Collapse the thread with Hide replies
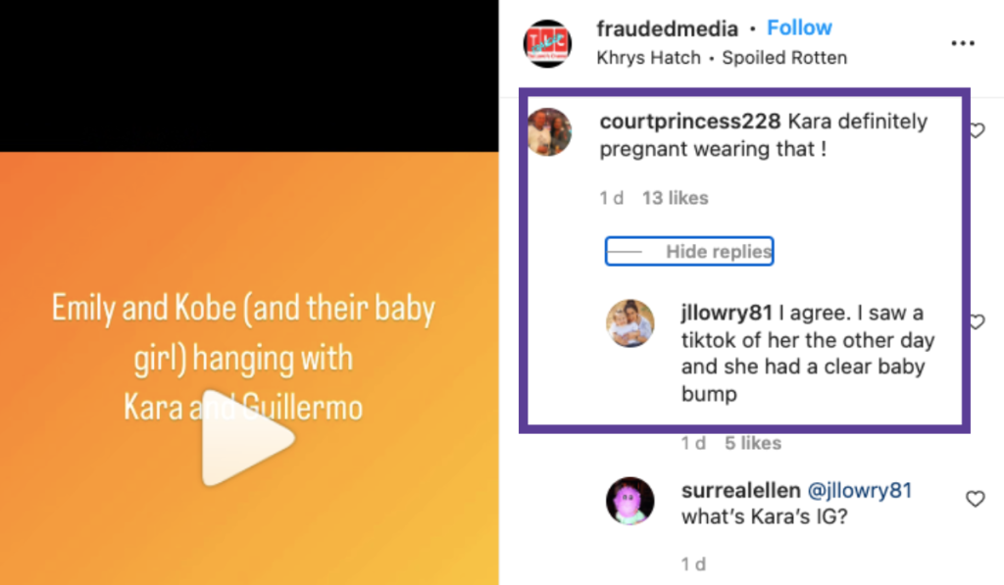Viewport: 1004px width, 585px height. pos(718,252)
